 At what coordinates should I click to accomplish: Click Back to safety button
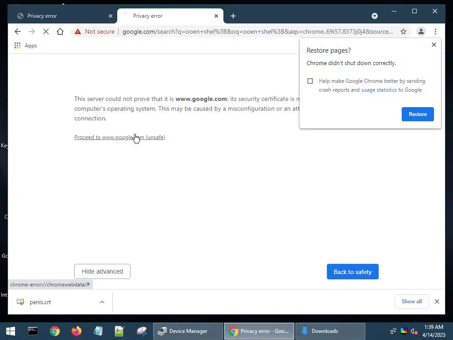click(353, 272)
